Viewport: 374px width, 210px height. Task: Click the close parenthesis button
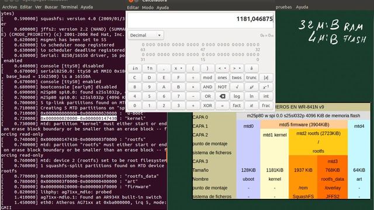click(207, 68)
